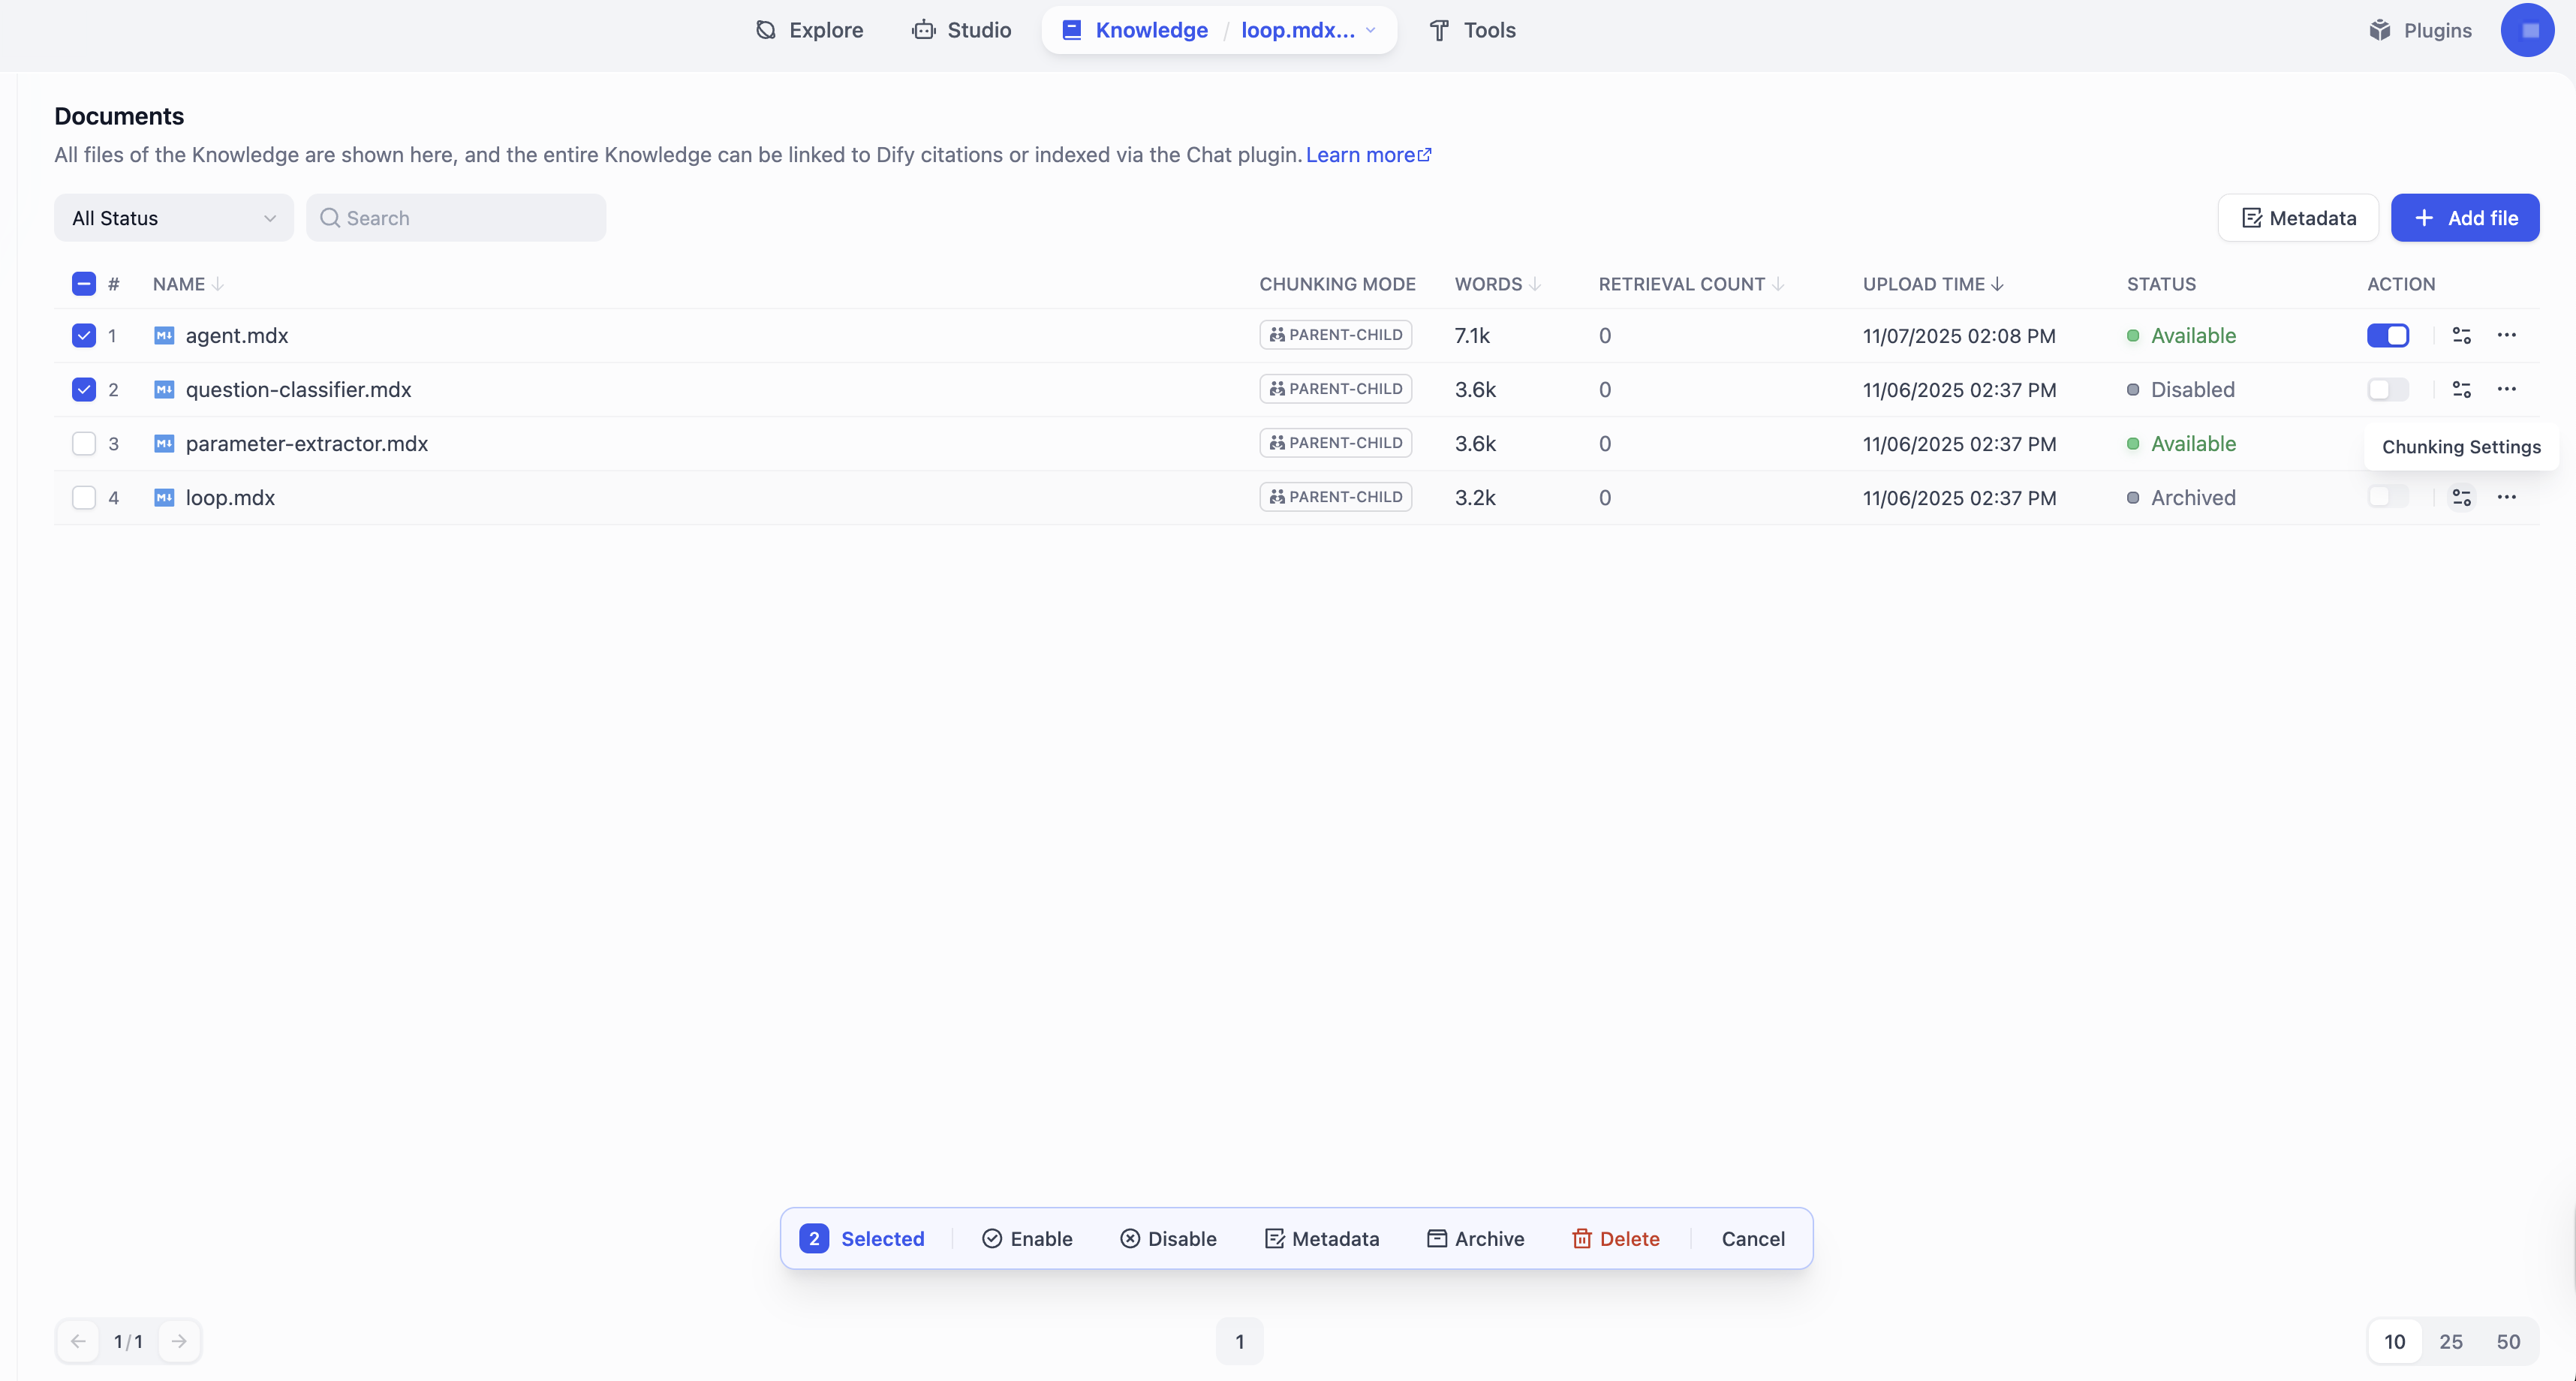Enable the question-classifier.mdx toggle
Image resolution: width=2576 pixels, height=1381 pixels.
coord(2388,389)
